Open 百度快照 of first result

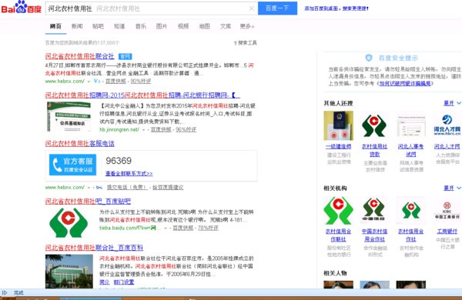coord(115,82)
